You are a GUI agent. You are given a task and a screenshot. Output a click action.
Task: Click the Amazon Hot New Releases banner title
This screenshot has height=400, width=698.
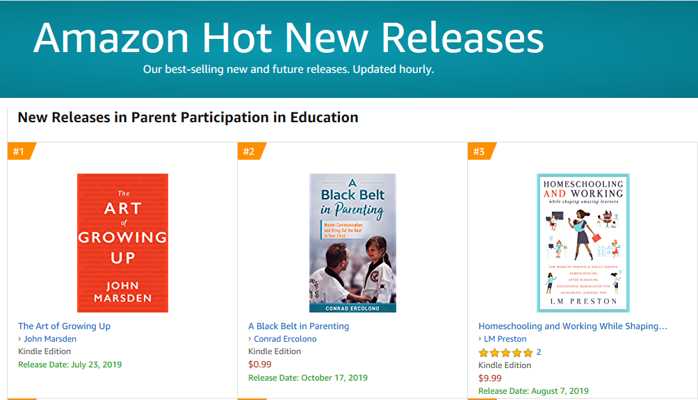pos(289,38)
